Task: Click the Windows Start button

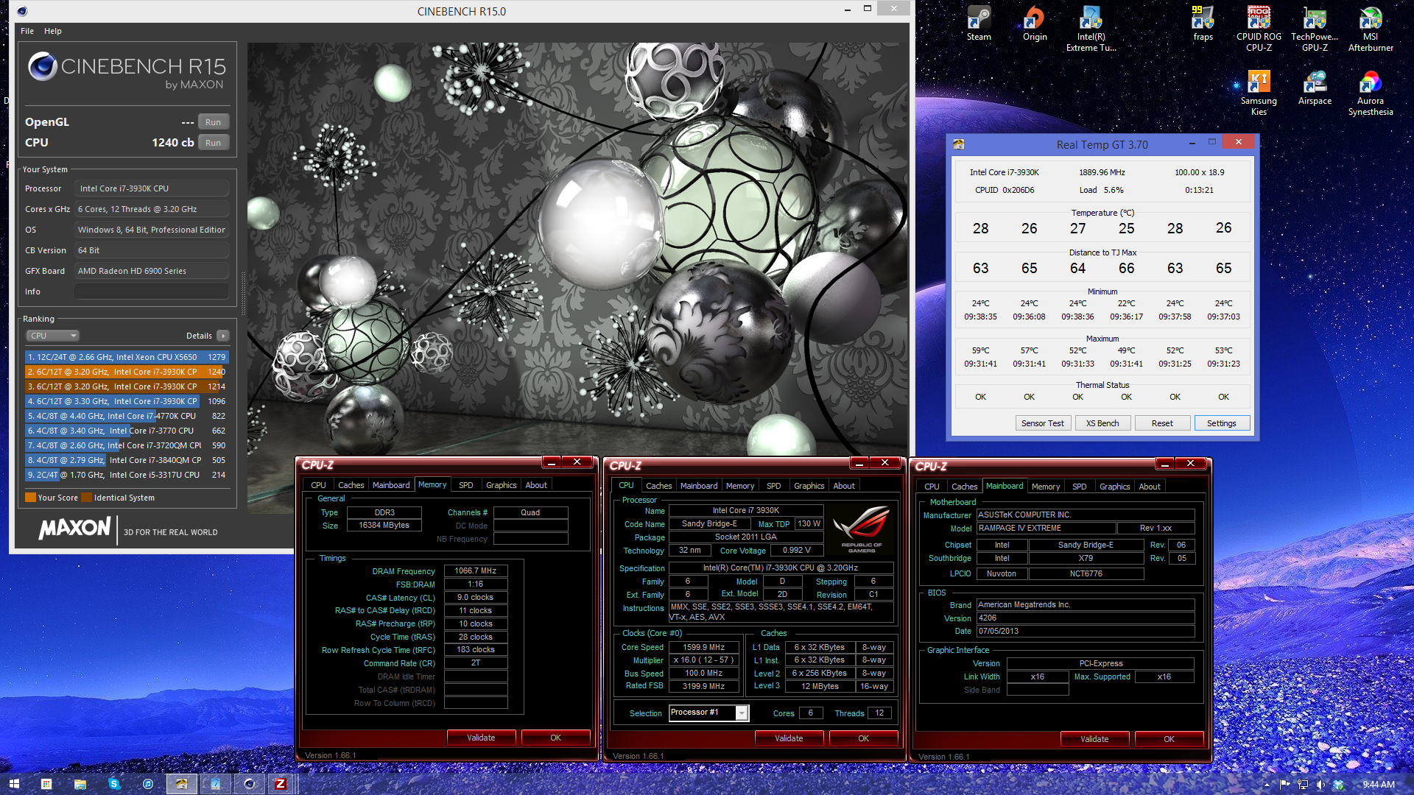Action: [x=14, y=784]
